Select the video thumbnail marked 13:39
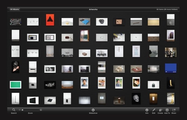The width and height of the screenshot is (187, 120). [x=67, y=53]
